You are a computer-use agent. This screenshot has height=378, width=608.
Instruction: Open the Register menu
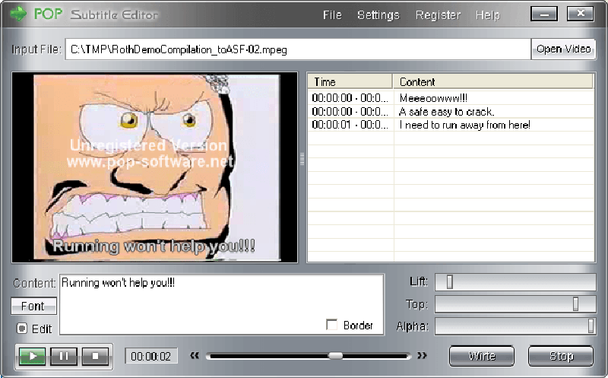pyautogui.click(x=438, y=15)
